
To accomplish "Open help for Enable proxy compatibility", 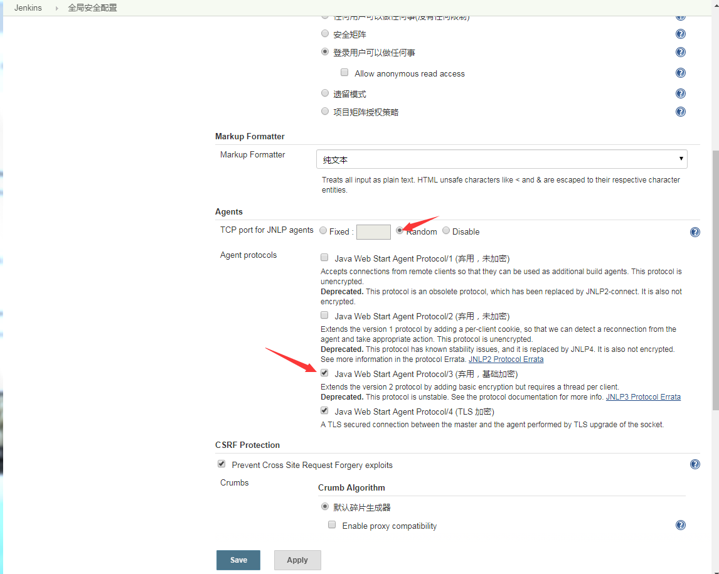I will coord(681,526).
